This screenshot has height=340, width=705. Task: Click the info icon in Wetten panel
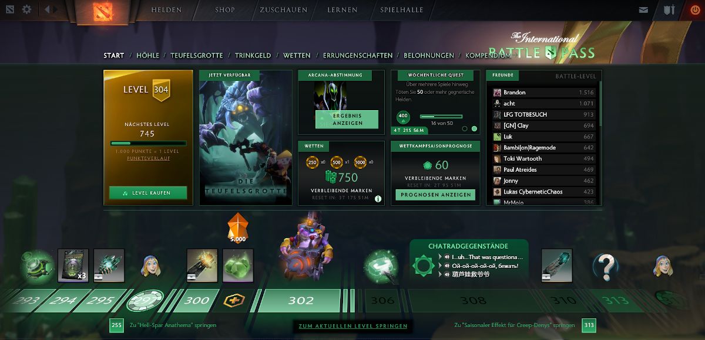click(x=378, y=199)
